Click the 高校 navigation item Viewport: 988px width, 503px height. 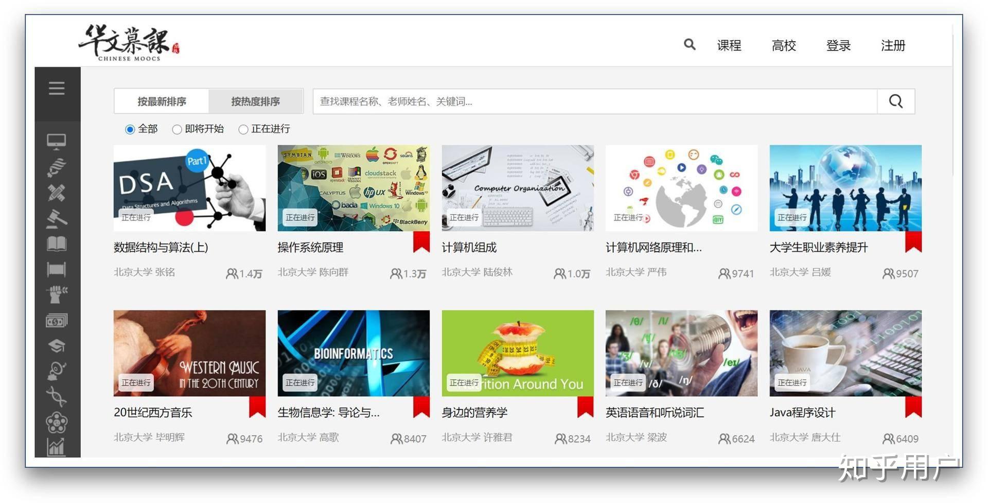tap(784, 46)
